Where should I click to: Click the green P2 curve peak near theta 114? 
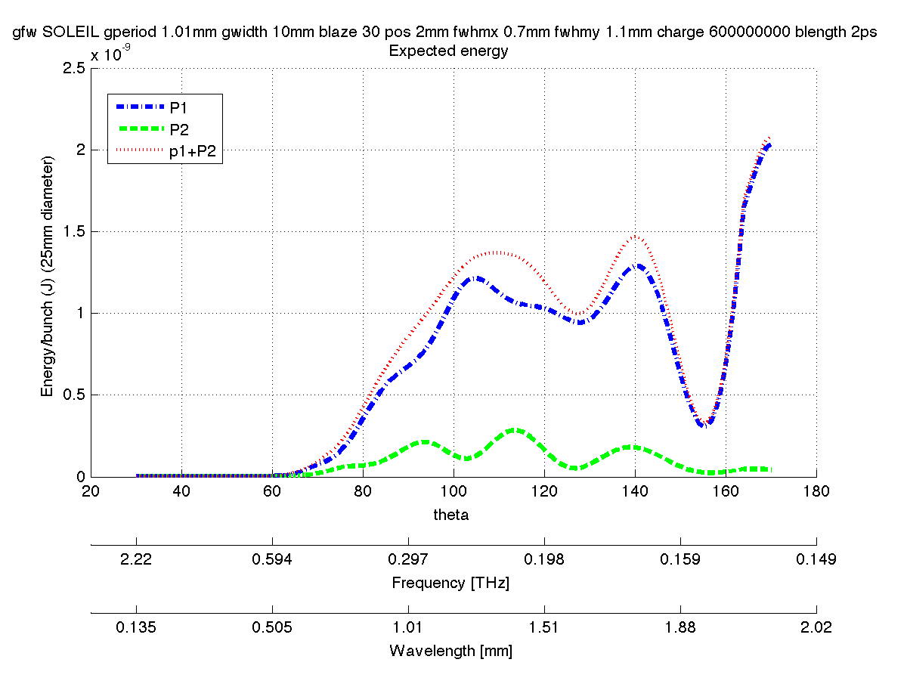coord(515,430)
